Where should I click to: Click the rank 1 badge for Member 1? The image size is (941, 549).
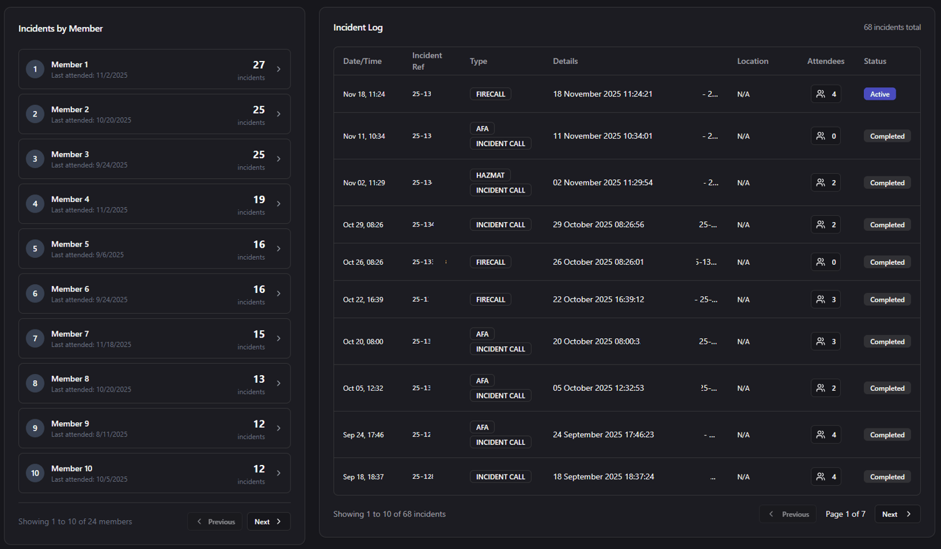35,69
